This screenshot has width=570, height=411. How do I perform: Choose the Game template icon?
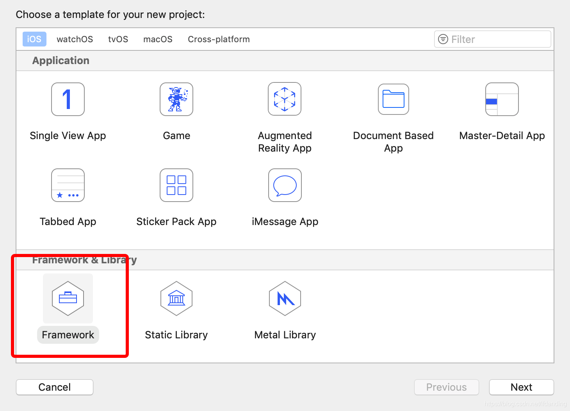176,99
